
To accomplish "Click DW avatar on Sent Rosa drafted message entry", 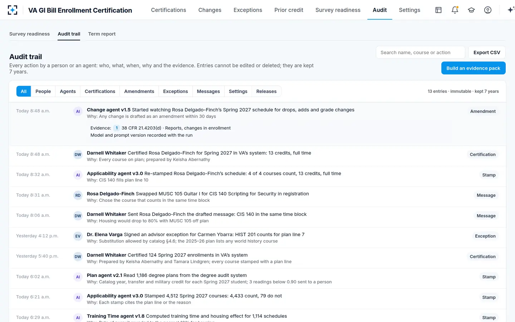I will 78,216.
